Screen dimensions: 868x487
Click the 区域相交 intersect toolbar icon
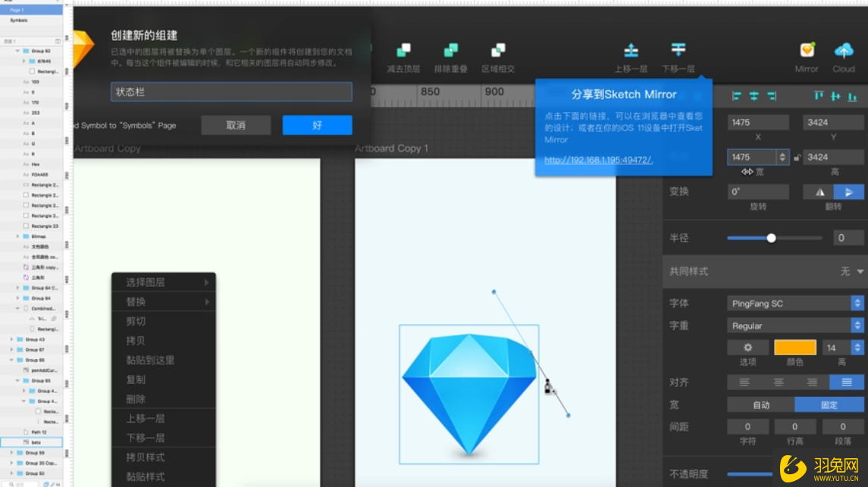point(498,50)
